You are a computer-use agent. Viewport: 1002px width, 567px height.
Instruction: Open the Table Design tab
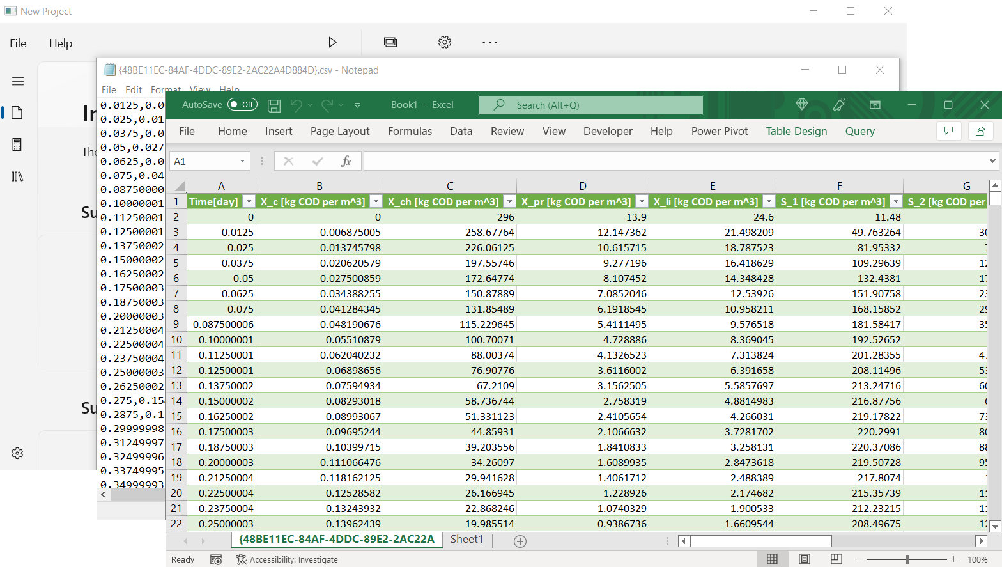click(x=796, y=131)
